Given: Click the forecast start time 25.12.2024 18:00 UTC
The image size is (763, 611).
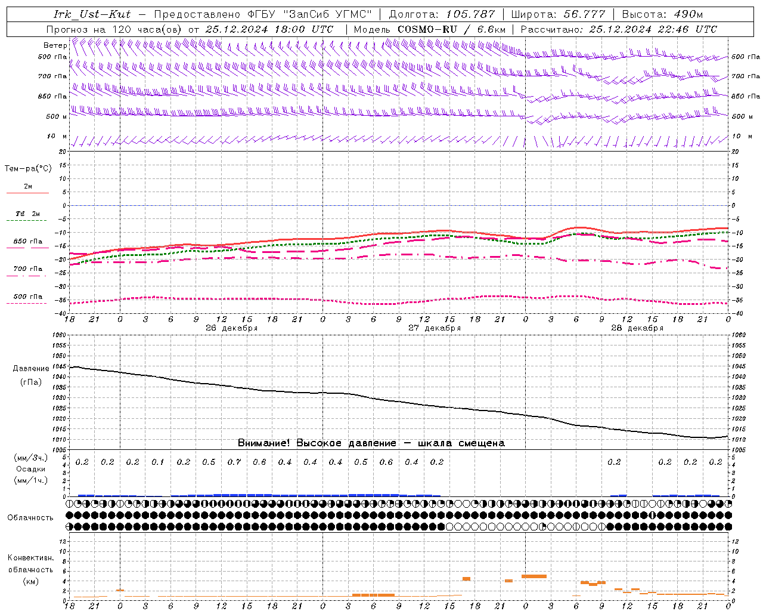Looking at the screenshot, I should [x=269, y=29].
